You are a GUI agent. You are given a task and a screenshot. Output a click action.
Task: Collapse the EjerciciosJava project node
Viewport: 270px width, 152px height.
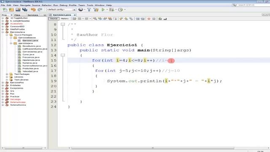3,32
